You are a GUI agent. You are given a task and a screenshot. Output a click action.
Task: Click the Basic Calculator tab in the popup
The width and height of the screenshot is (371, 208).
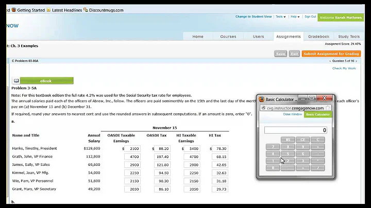point(318,114)
